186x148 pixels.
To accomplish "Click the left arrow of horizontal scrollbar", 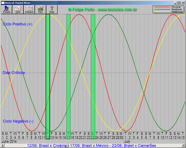I will click(x=1, y=146).
